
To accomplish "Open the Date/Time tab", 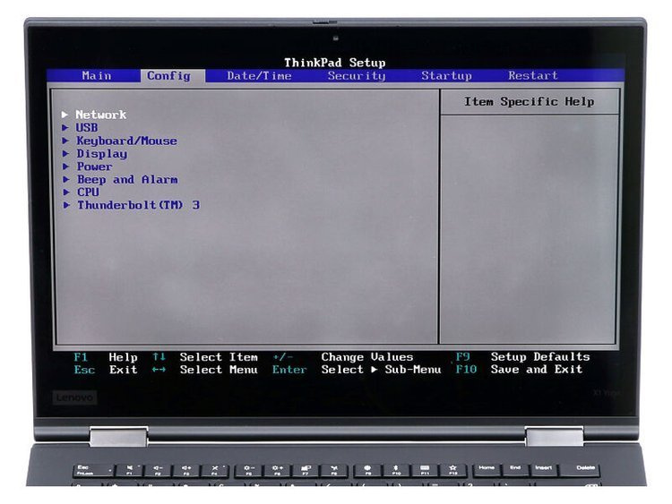I will click(259, 76).
